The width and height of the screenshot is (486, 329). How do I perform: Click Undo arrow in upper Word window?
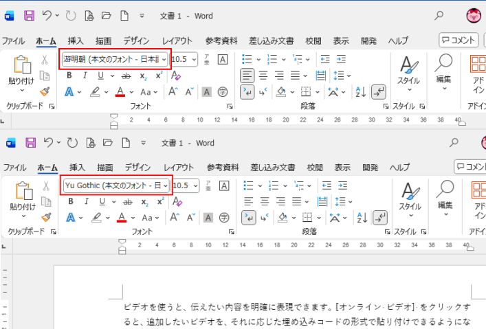[47, 16]
